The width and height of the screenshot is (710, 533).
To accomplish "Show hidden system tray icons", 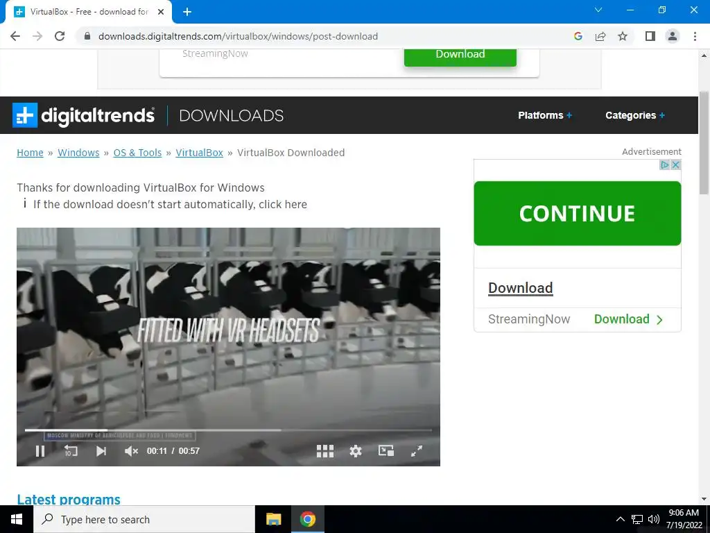I will pyautogui.click(x=621, y=519).
